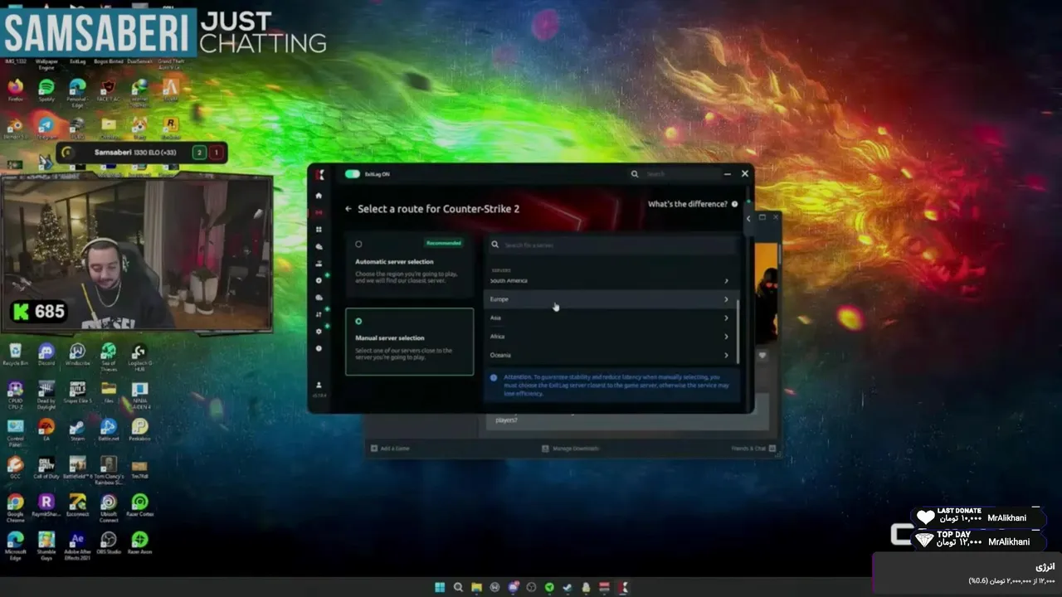Open Google Chrome desktop shortcut
Viewport: 1062px width, 597px height.
(15, 507)
